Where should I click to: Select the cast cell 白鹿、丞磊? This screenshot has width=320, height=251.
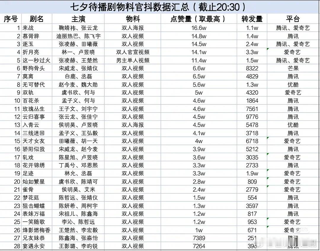tap(78, 77)
